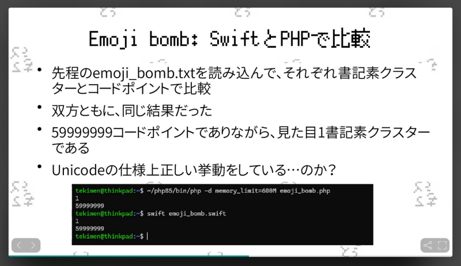
Task: Advance to the next slide arrow
Action: click(x=33, y=245)
